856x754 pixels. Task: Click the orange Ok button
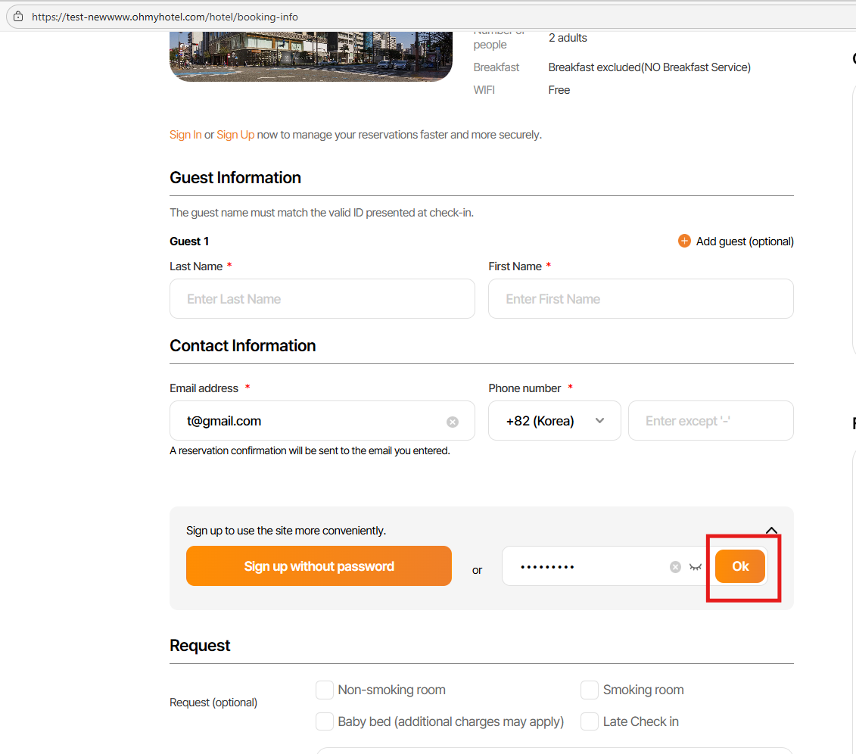(740, 566)
